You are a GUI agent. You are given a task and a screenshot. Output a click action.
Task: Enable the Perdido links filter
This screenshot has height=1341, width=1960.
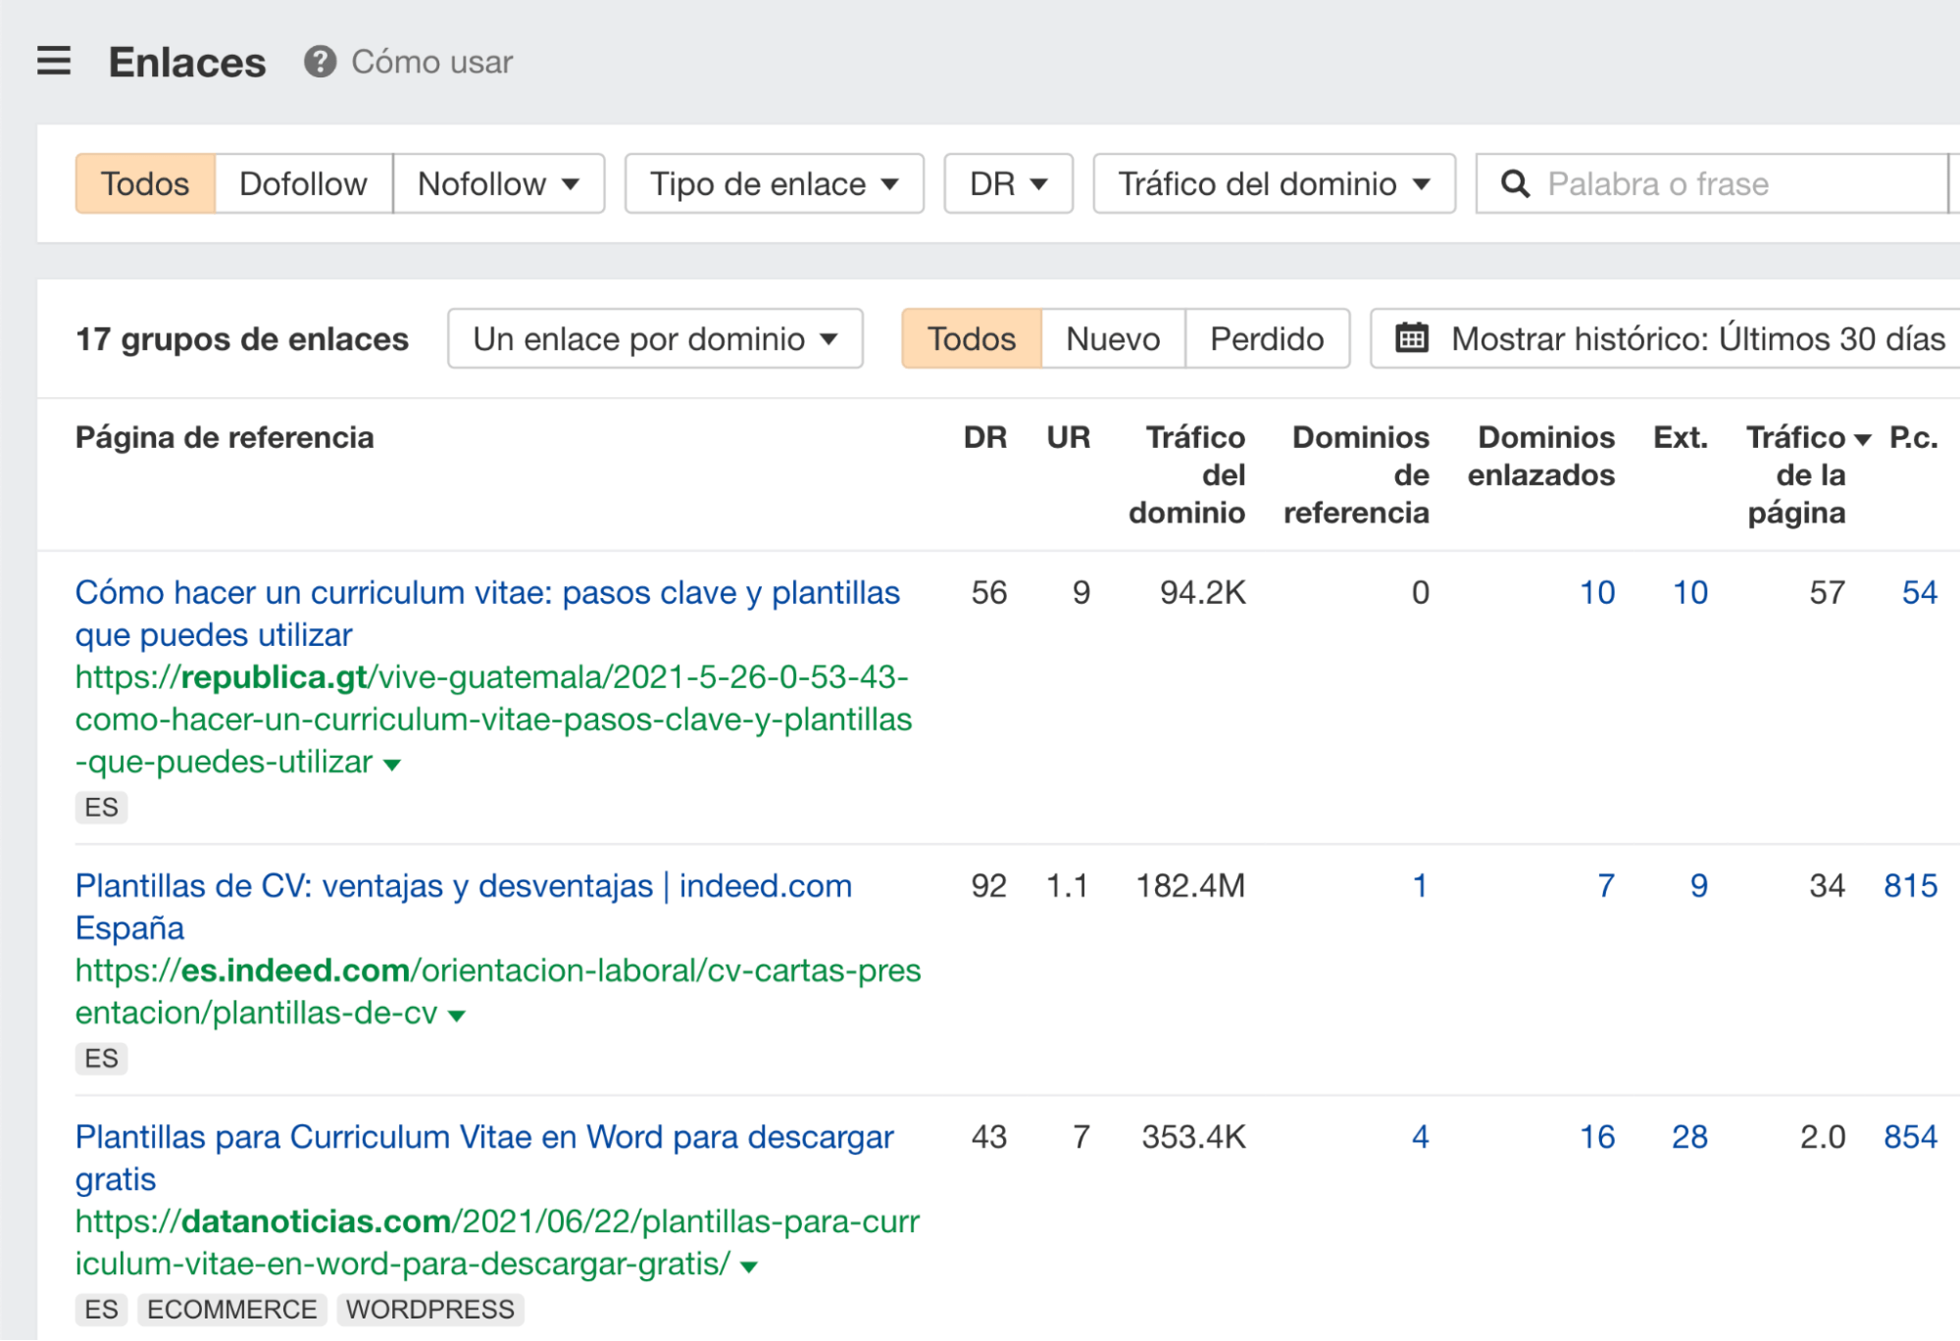1267,338
